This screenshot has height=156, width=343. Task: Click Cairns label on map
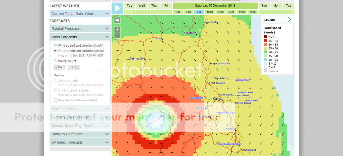point(218,99)
